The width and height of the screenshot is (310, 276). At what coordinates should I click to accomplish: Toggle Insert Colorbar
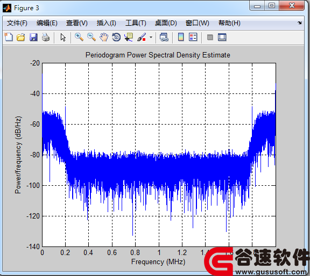point(181,37)
